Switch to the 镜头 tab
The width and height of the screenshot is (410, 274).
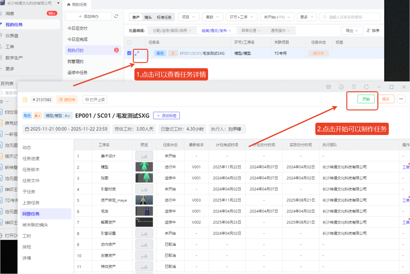click(148, 17)
